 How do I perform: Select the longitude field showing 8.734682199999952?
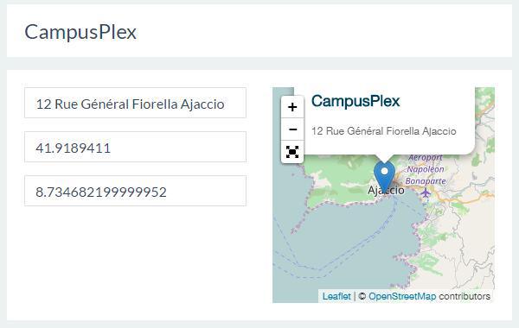pos(136,191)
